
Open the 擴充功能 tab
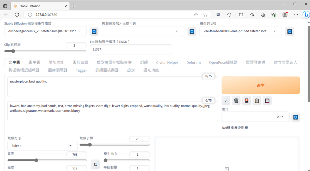coord(151,70)
